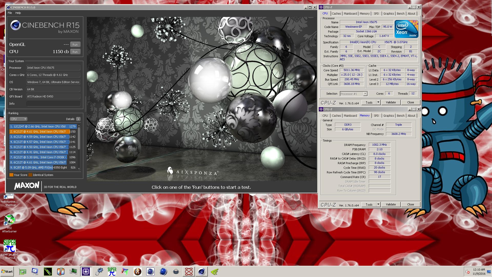This screenshot has width=492, height=277.
Task: Open Mainboard tab in upper CPU-Z window
Action: click(x=350, y=14)
